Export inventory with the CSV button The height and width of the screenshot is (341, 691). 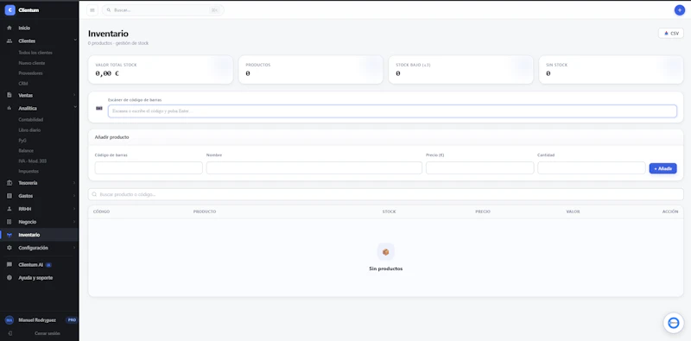point(671,34)
